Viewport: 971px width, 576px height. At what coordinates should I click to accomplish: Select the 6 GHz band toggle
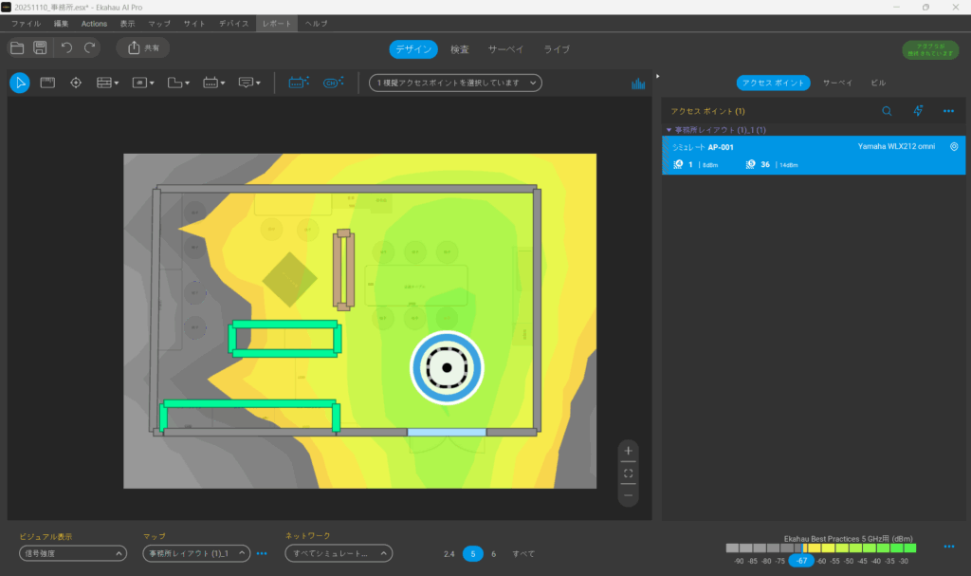click(493, 553)
